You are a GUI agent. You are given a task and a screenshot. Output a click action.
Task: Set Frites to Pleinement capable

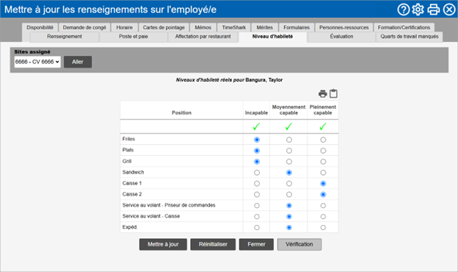click(x=323, y=140)
